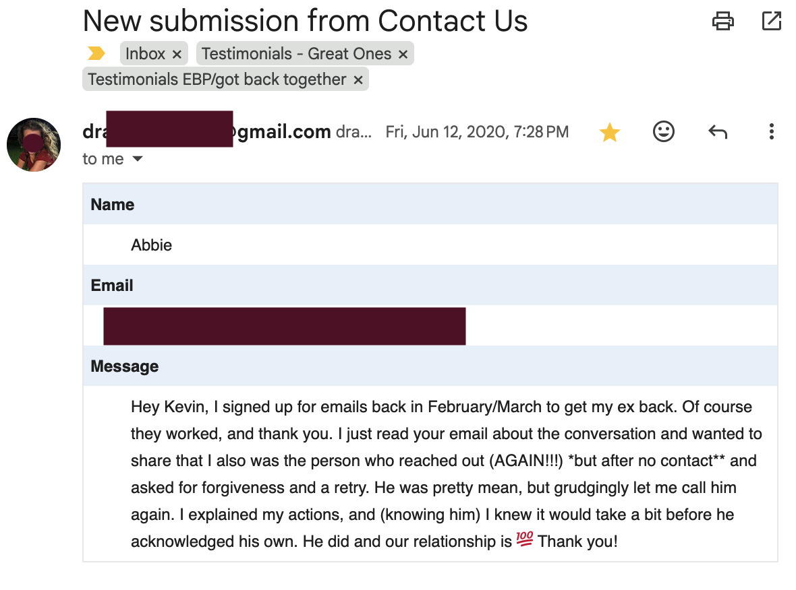This screenshot has height=590, width=796.
Task: Toggle the yellow importance marker
Action: 96,53
